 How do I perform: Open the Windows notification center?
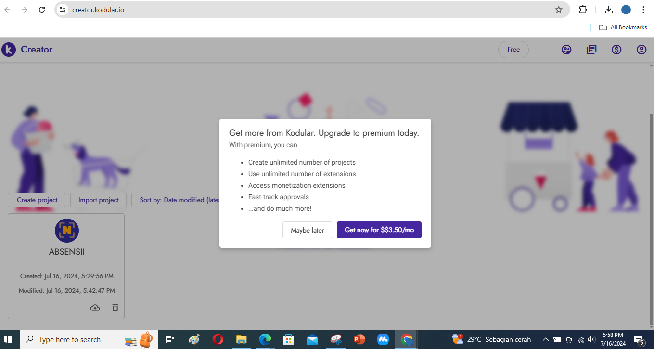pos(639,340)
